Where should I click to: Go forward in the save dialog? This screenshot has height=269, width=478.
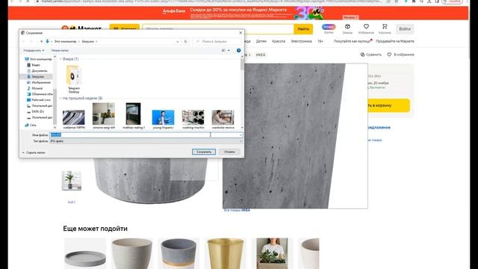31,42
